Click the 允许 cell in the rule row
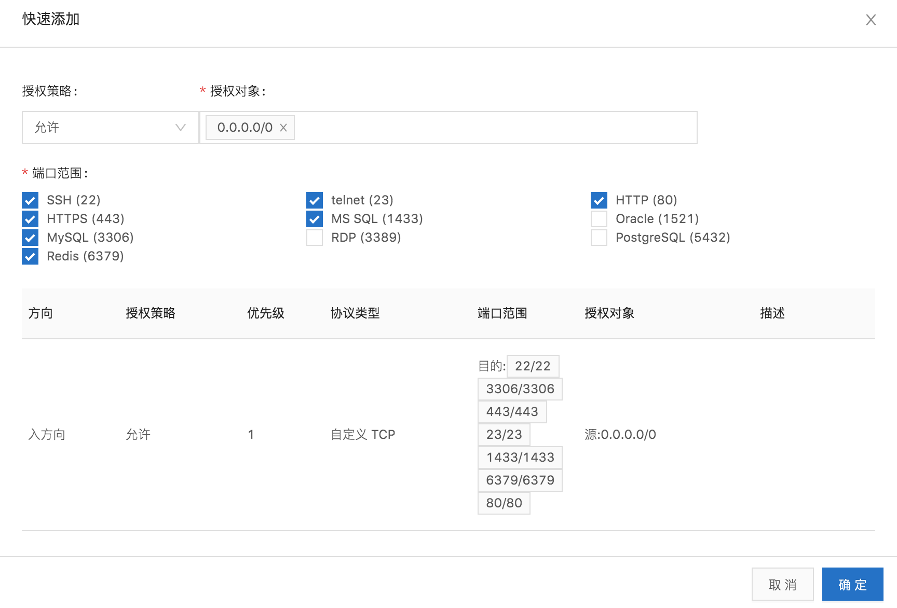This screenshot has height=608, width=897. (x=138, y=435)
